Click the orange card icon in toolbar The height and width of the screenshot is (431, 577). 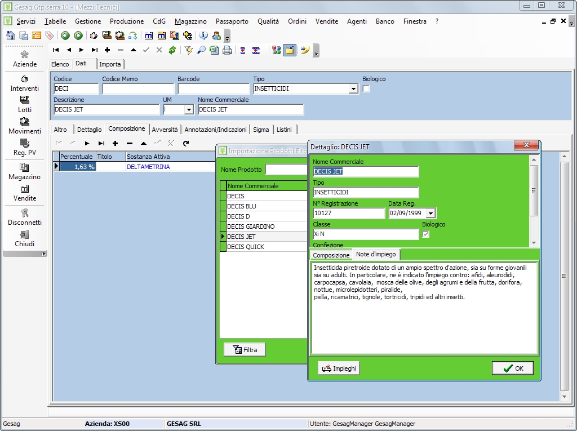click(x=37, y=35)
